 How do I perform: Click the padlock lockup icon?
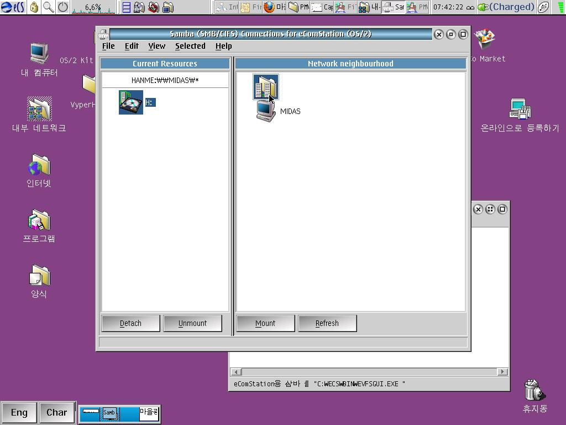34,7
